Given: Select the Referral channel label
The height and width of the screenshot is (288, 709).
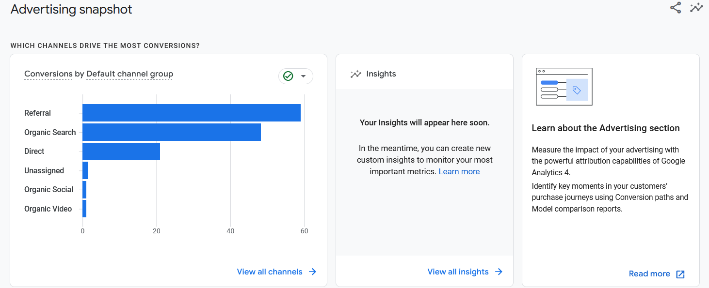Looking at the screenshot, I should point(37,113).
